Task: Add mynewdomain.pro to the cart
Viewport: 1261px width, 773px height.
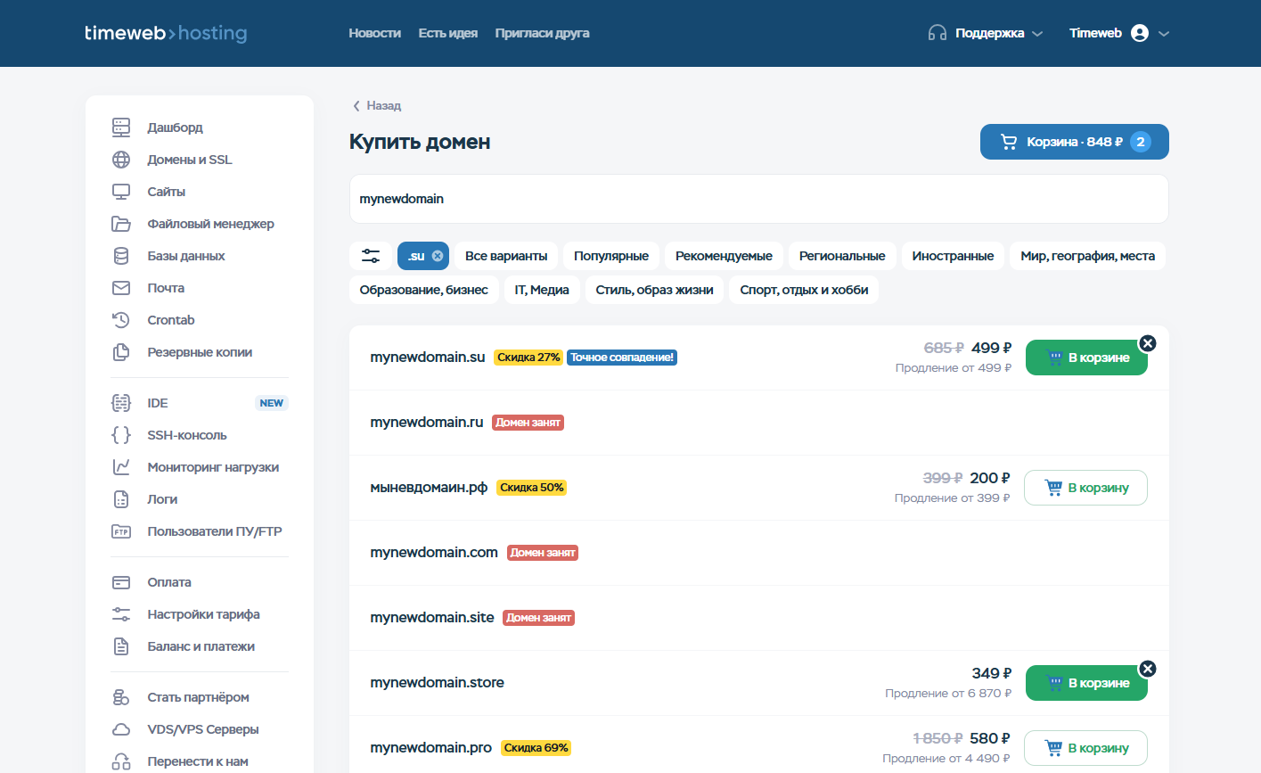Action: point(1085,748)
